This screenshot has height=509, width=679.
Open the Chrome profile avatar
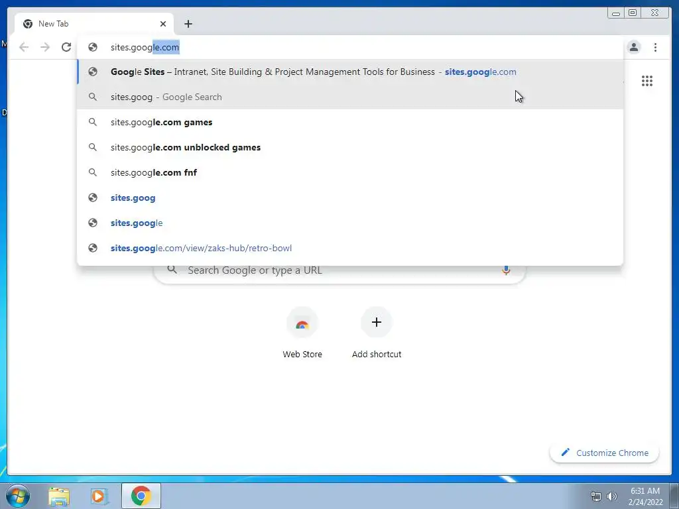(634, 47)
